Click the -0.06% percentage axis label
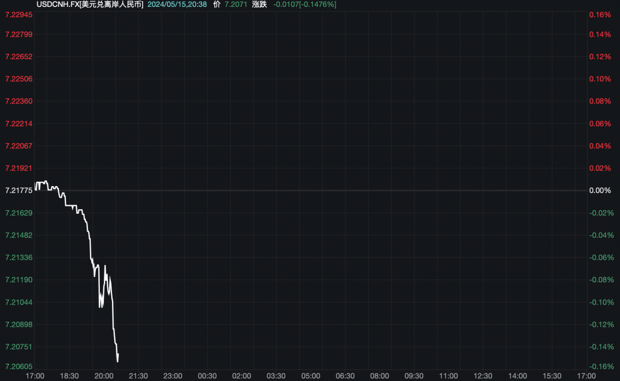This screenshot has height=381, width=620. (602, 257)
